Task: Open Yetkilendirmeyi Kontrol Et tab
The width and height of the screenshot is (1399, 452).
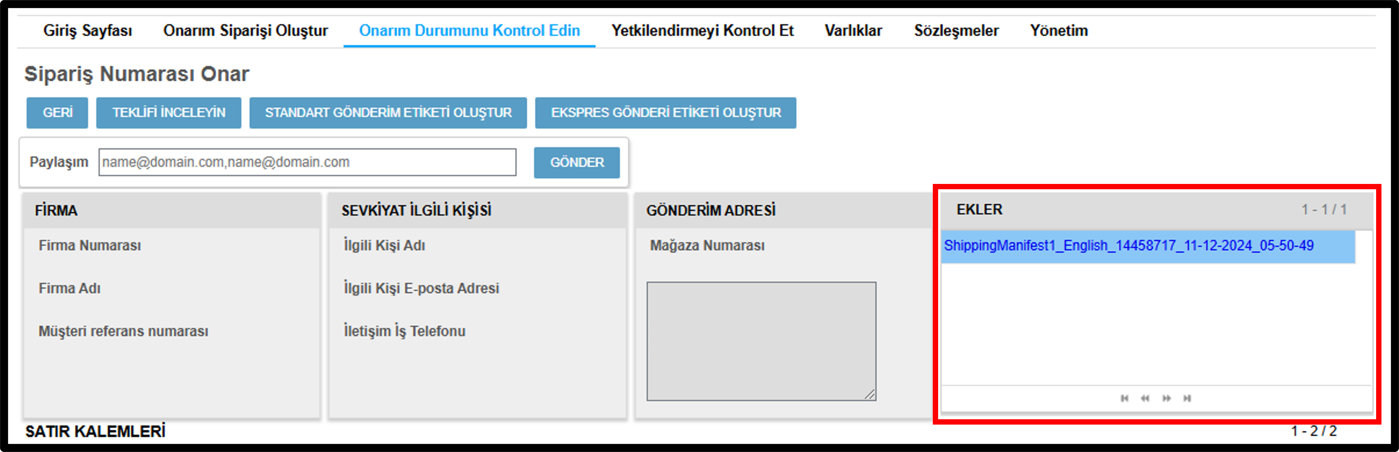Action: pos(702,30)
